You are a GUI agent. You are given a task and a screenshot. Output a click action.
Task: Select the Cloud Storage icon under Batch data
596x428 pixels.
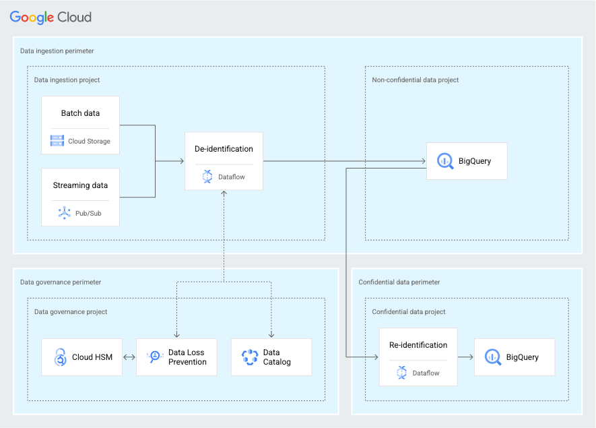click(57, 141)
